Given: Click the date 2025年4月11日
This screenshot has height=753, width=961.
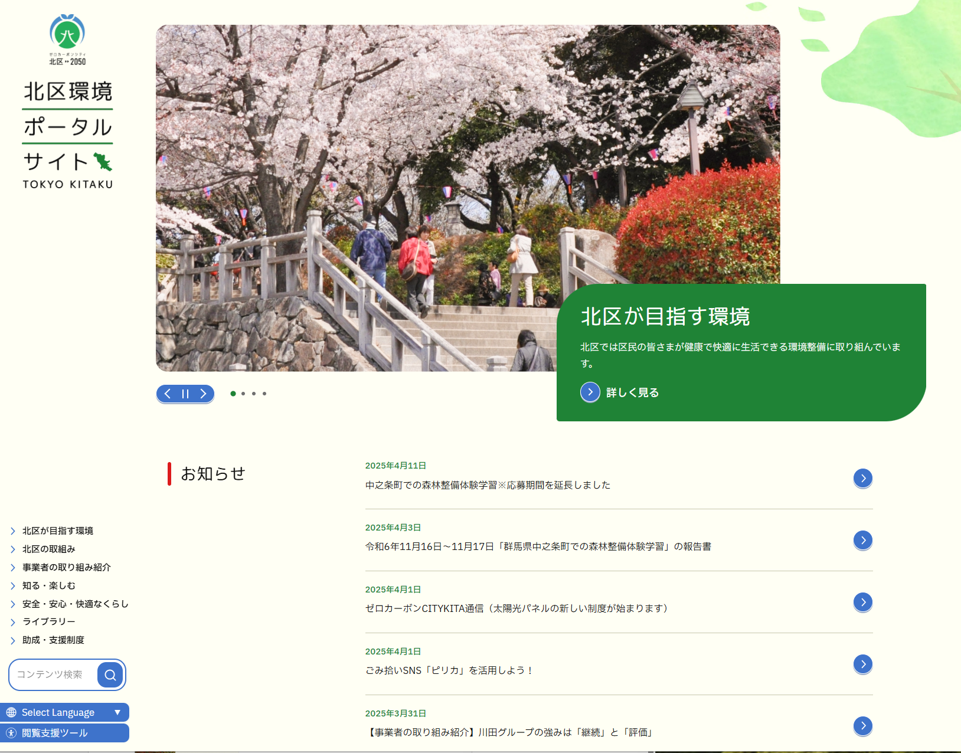Looking at the screenshot, I should pyautogui.click(x=395, y=466).
